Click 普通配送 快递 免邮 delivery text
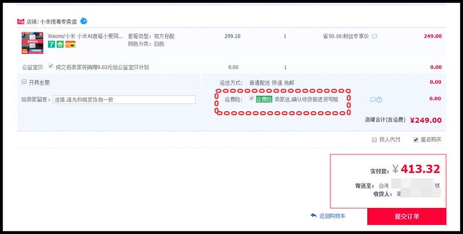This screenshot has height=234, width=463. tap(272, 83)
